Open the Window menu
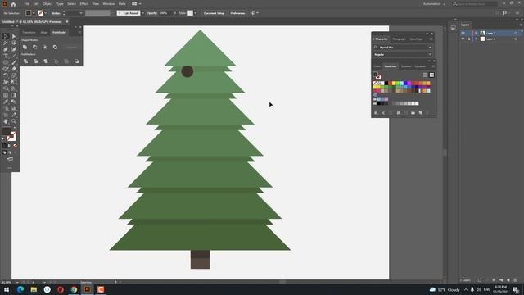Viewport: 524px width, 295px height. tap(109, 4)
